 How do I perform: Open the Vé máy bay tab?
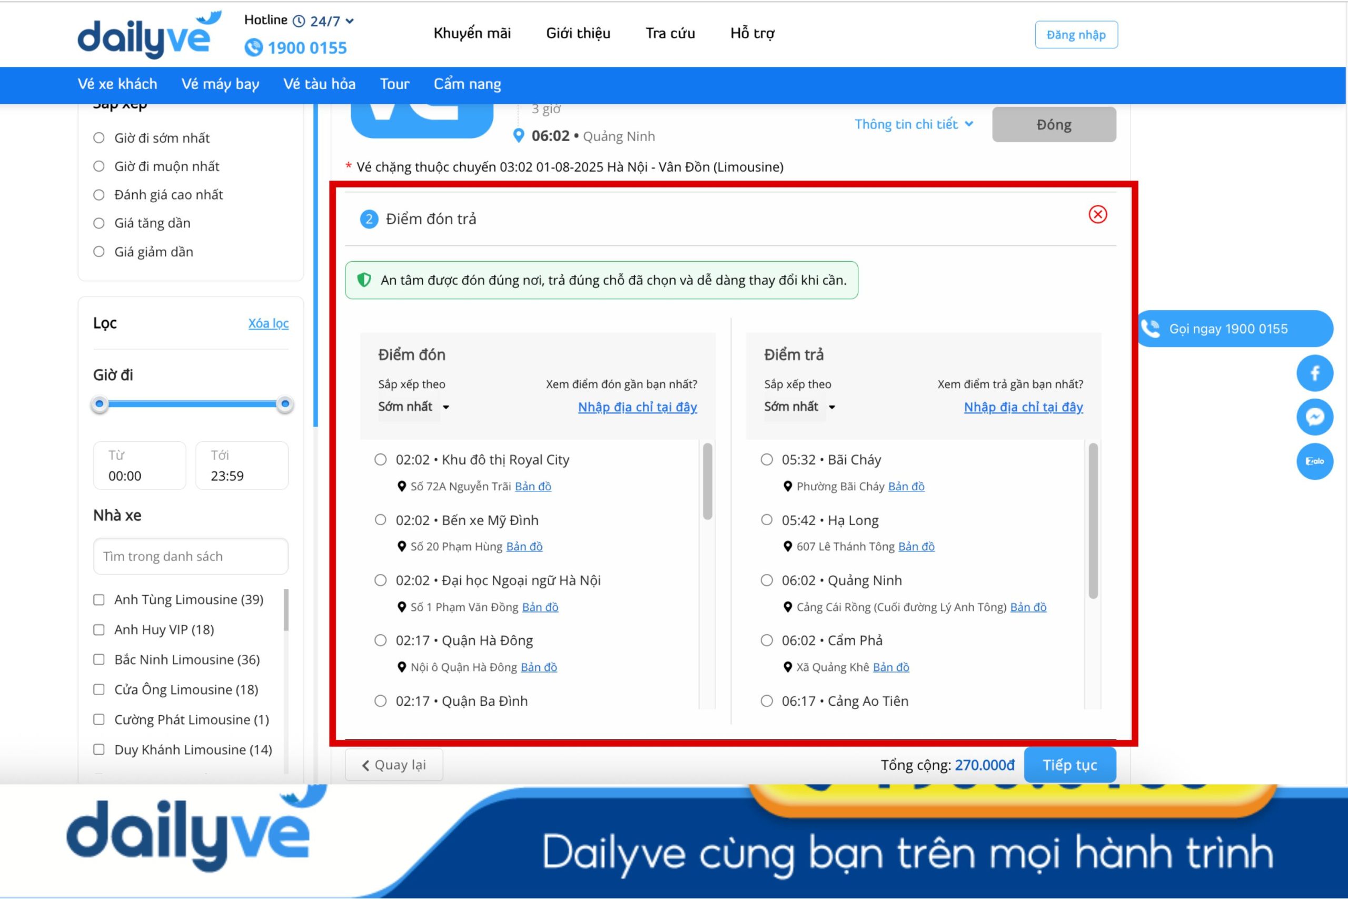[220, 84]
